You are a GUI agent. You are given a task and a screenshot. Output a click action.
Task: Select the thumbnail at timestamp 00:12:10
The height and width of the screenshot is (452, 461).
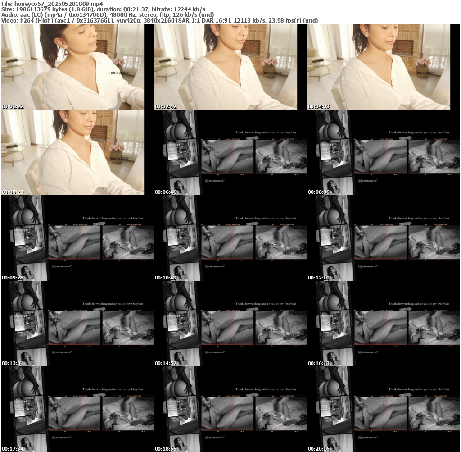[384, 238]
